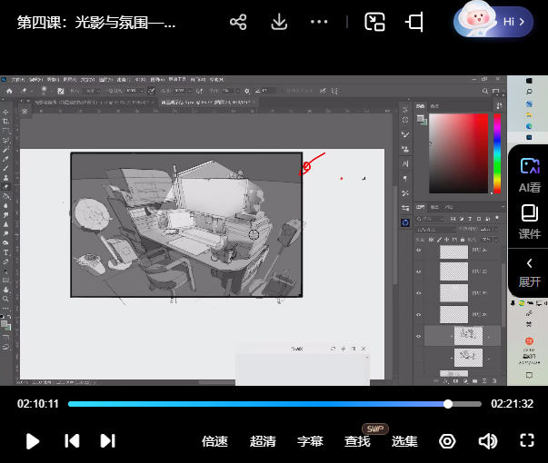This screenshot has width=548, height=463.
Task: Enable picture-in-picture mini window mode
Action: 374,22
